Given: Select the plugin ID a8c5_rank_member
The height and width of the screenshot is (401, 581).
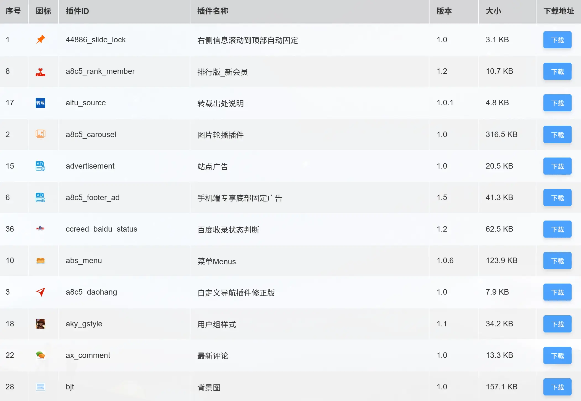Looking at the screenshot, I should point(100,71).
